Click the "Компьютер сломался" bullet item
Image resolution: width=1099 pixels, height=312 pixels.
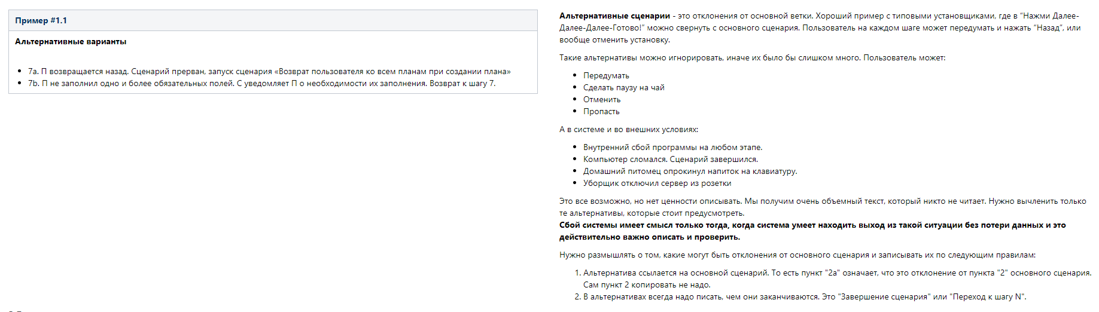(670, 160)
